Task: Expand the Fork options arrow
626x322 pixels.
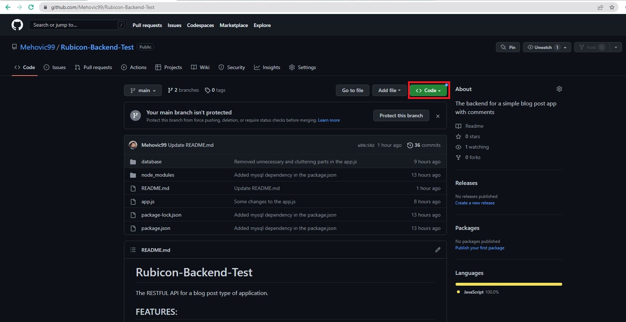Action: (x=616, y=47)
